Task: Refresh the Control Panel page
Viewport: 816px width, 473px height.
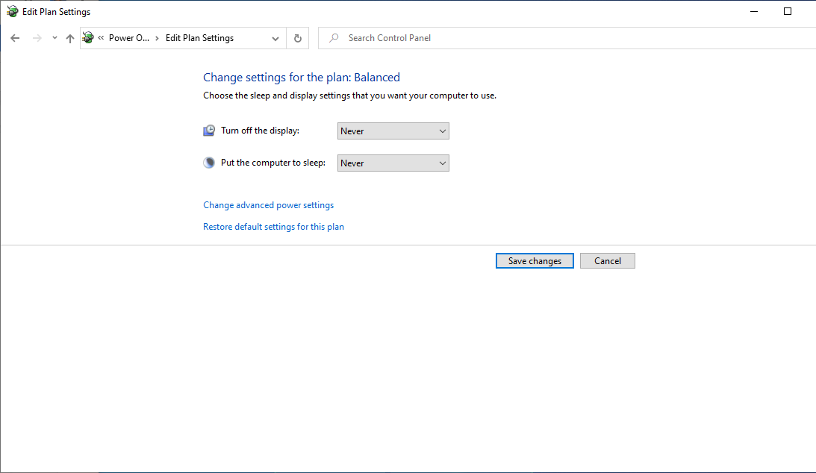Action: tap(298, 38)
